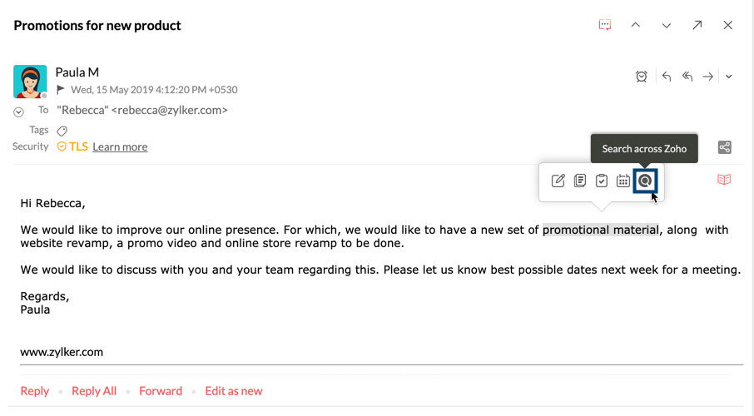Add selected text as a task
Viewport: 754px width, 416px height.
[602, 181]
